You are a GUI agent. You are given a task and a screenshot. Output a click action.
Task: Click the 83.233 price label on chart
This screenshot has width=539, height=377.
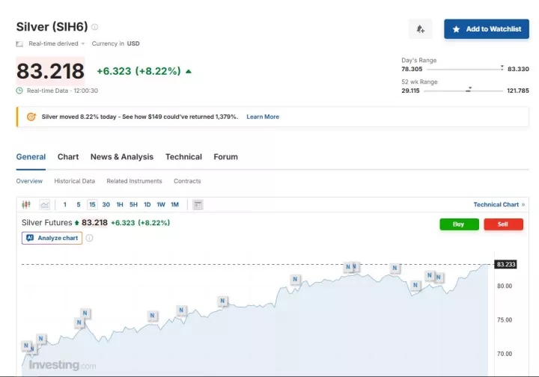point(506,264)
